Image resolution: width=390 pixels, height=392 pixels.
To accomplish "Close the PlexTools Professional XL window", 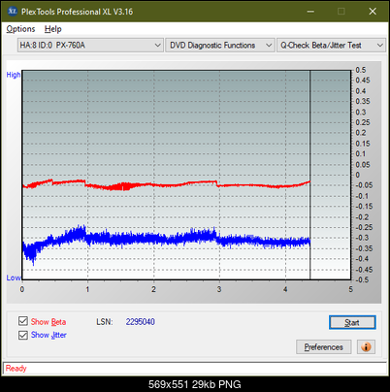I will pyautogui.click(x=373, y=12).
